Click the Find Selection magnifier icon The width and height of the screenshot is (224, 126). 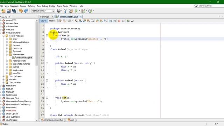click(x=76, y=21)
